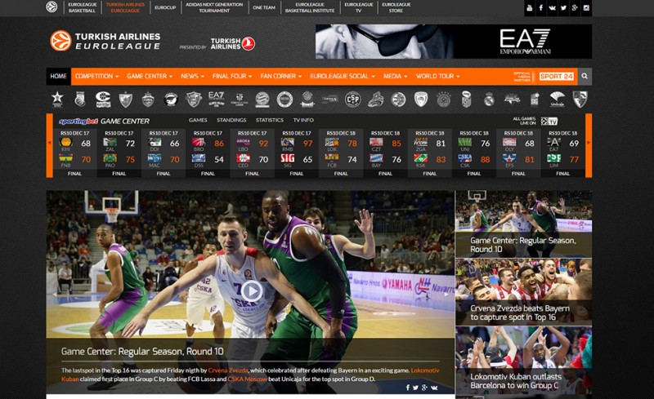
Task: Share the main story on Twitter
Action: click(415, 388)
